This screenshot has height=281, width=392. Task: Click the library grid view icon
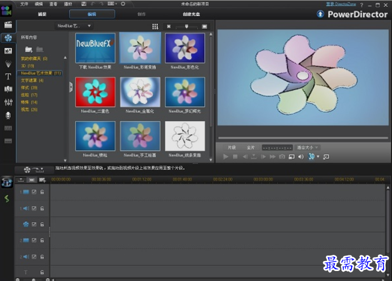pyautogui.click(x=155, y=27)
